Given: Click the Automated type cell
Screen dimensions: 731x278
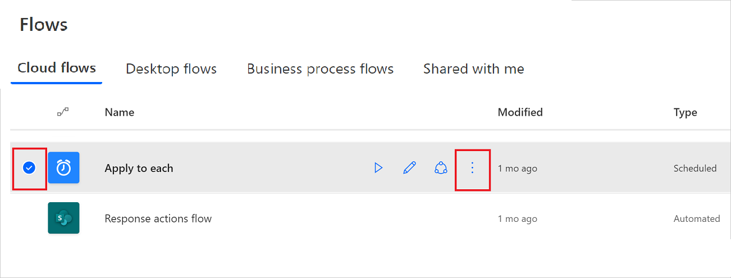Looking at the screenshot, I should click(x=697, y=218).
